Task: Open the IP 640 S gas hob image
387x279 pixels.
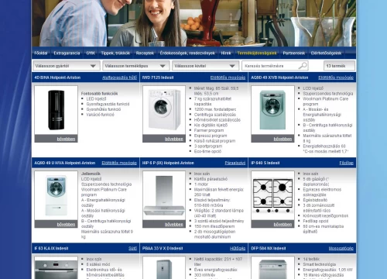Action: (272, 195)
